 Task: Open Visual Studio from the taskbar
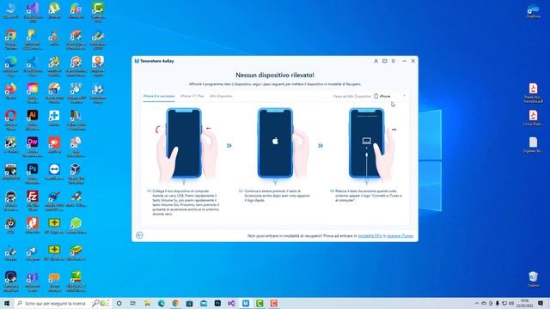(x=231, y=303)
